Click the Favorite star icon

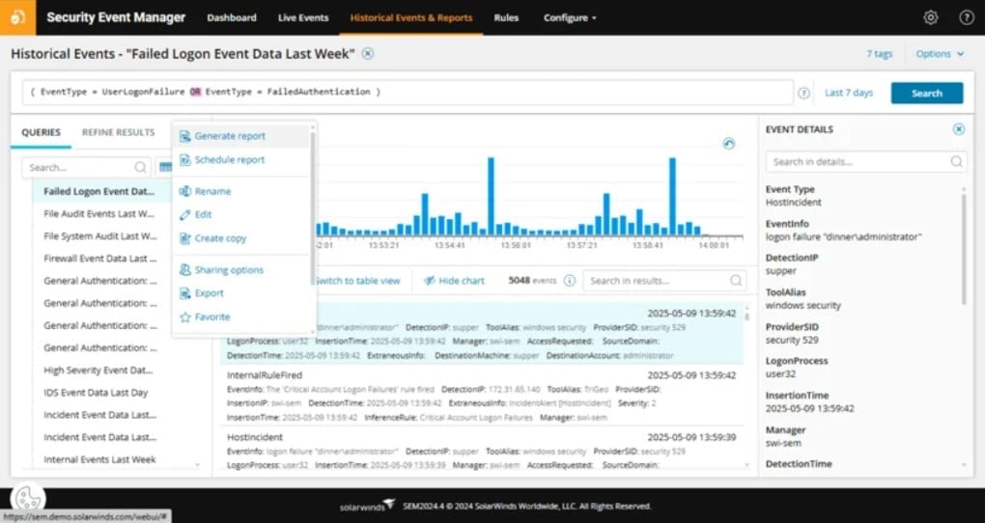pyautogui.click(x=184, y=317)
